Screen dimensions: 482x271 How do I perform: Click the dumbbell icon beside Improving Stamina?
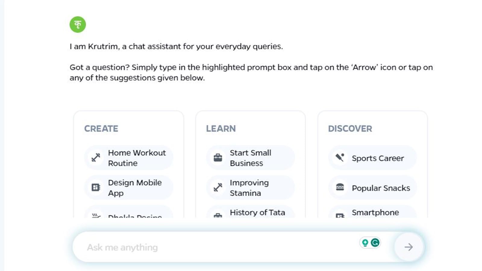(218, 187)
